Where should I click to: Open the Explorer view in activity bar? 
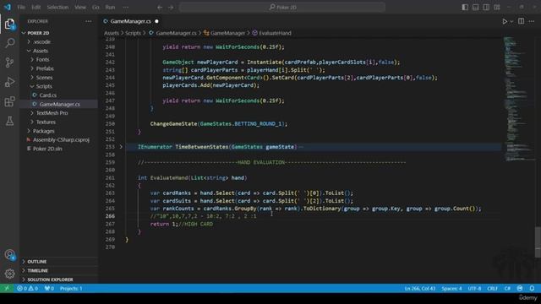[x=9, y=24]
